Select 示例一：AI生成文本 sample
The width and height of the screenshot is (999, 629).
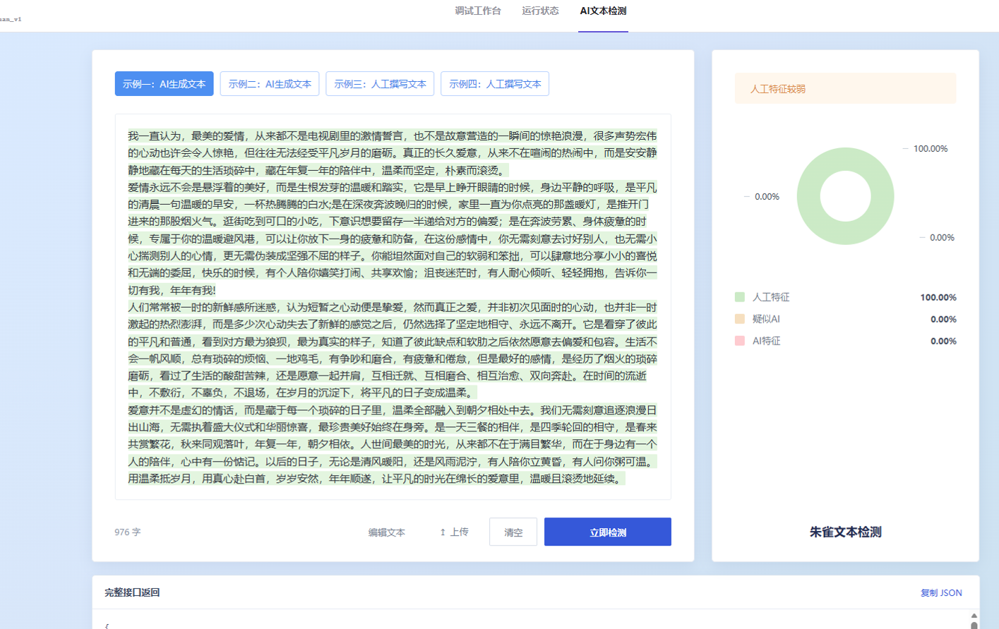(164, 84)
